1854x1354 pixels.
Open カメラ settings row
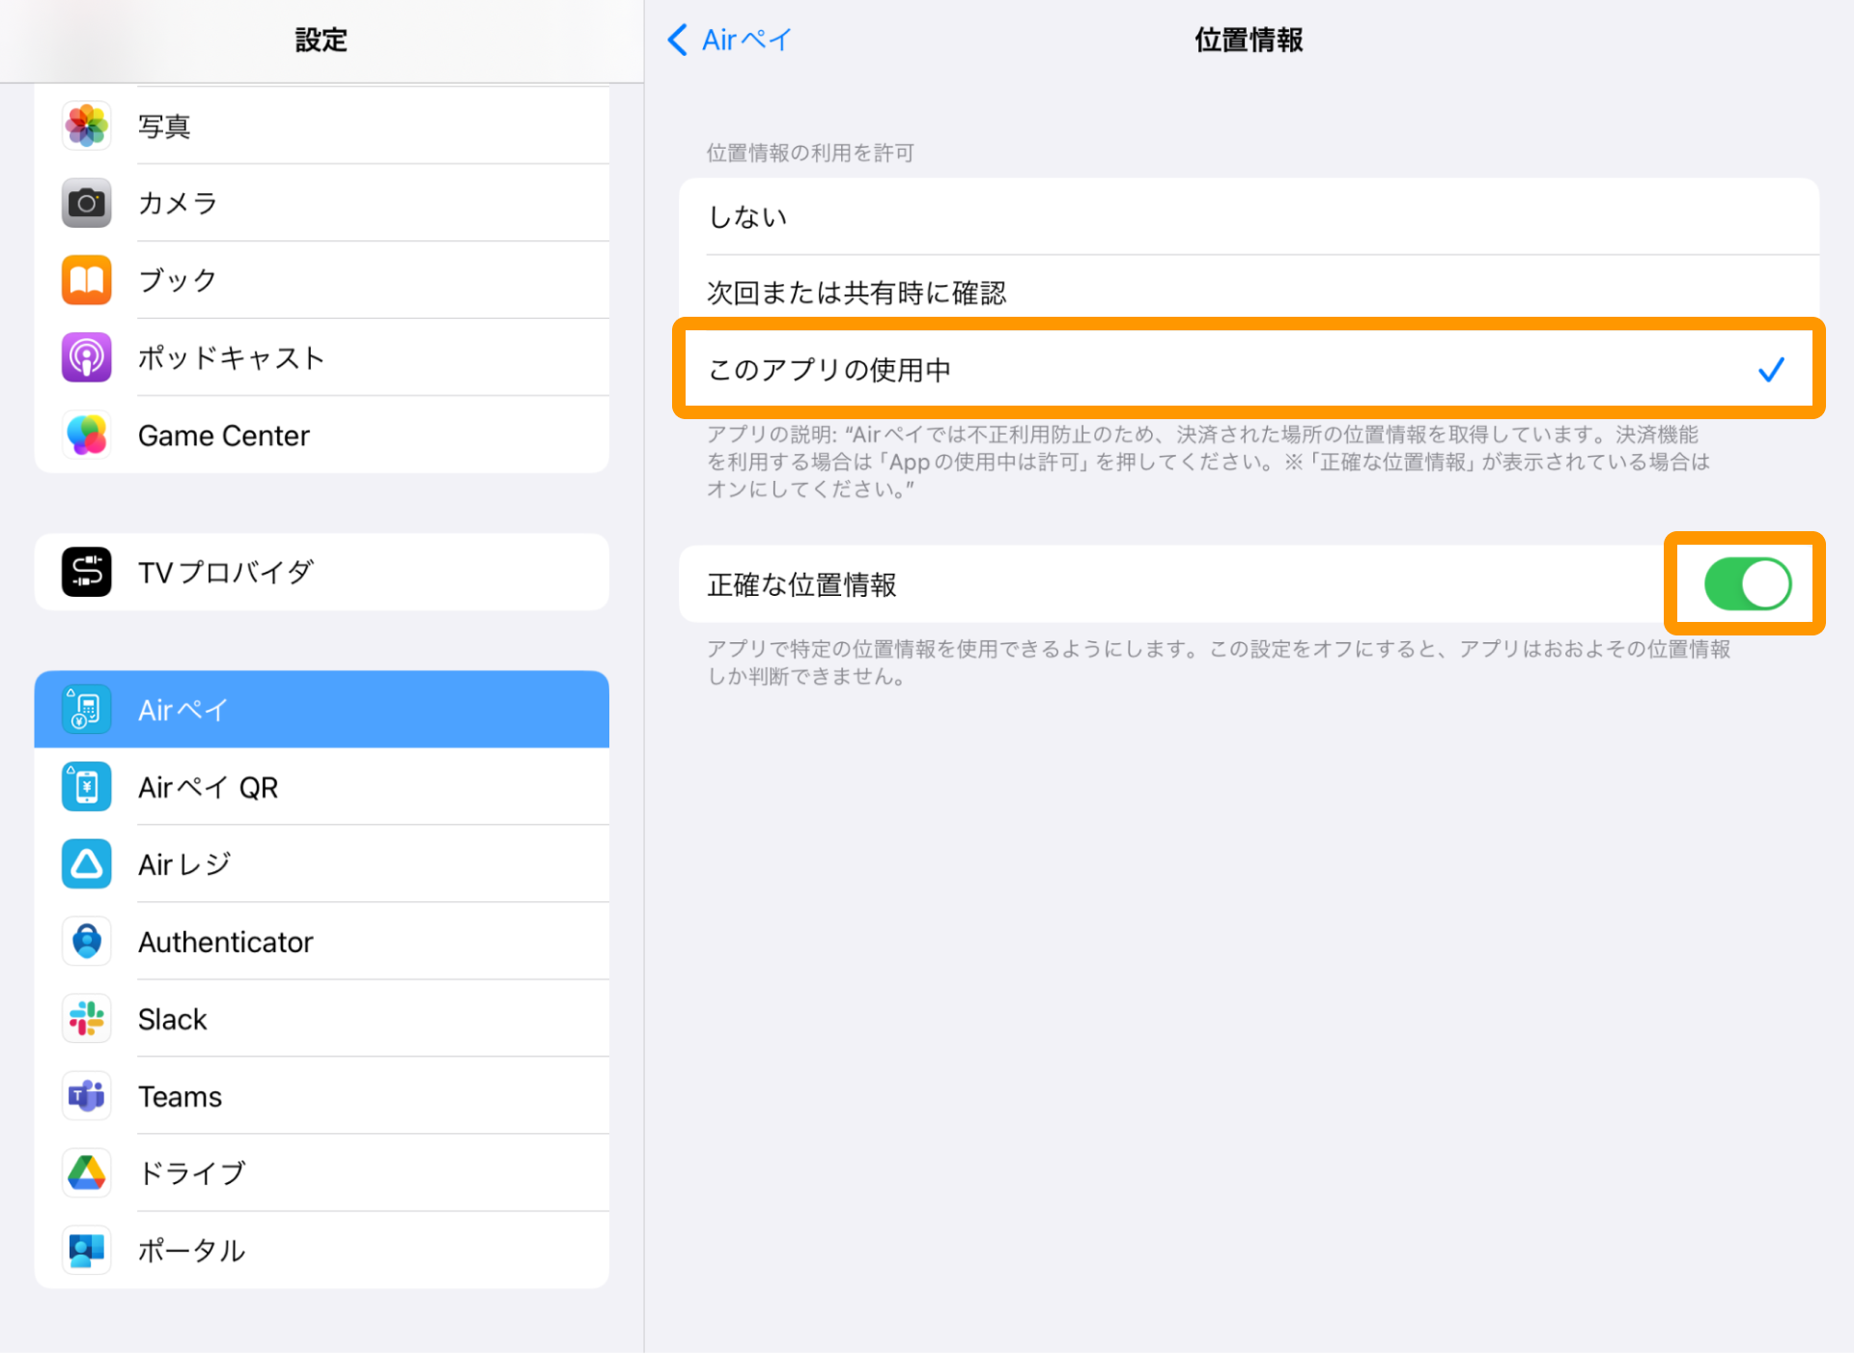(x=322, y=203)
